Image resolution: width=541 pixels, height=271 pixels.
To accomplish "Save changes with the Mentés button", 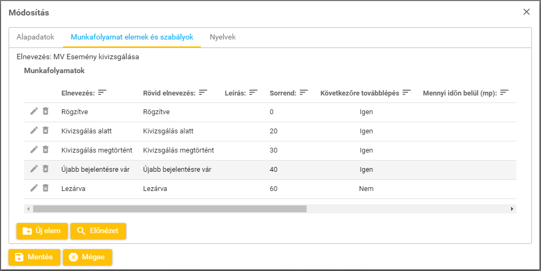I will pos(34,257).
